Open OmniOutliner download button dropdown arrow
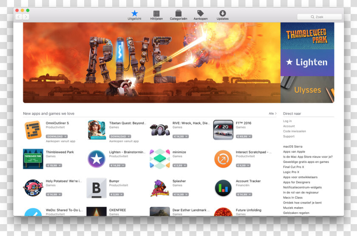Viewport: 357px width, 236px height. (x=65, y=136)
